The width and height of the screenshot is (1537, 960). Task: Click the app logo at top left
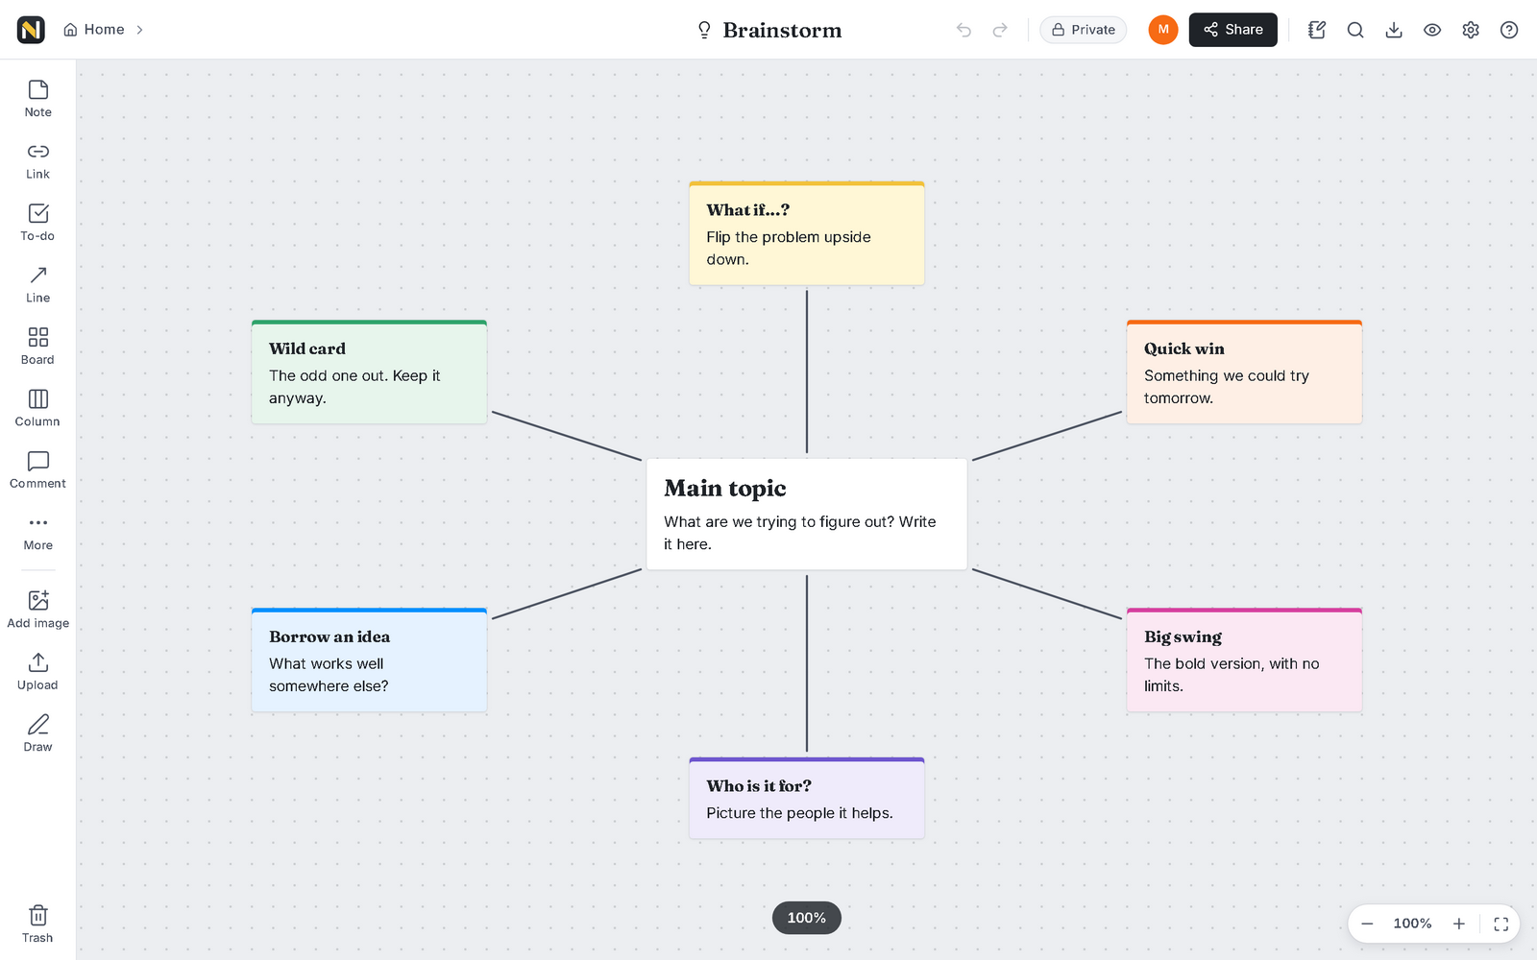pos(31,30)
